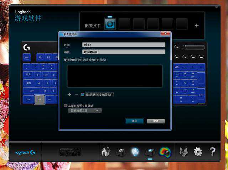Screen dimensions: 228x170
Task: Open the game mode key icon
Action: click(x=150, y=152)
